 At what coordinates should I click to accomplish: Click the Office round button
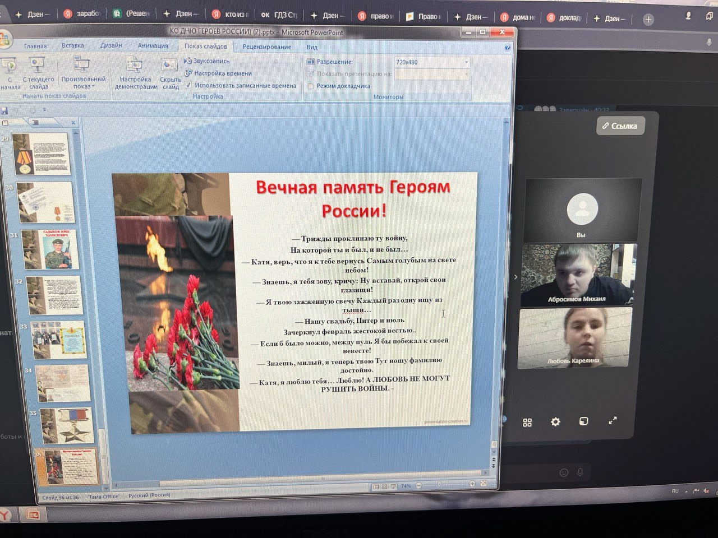[x=3, y=39]
